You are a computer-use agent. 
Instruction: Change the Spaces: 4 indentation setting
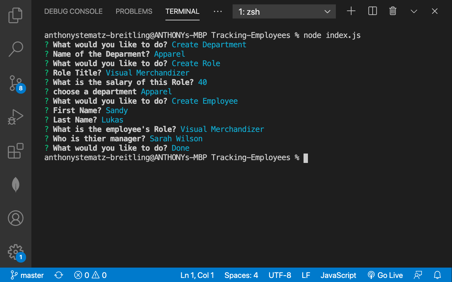(241, 275)
